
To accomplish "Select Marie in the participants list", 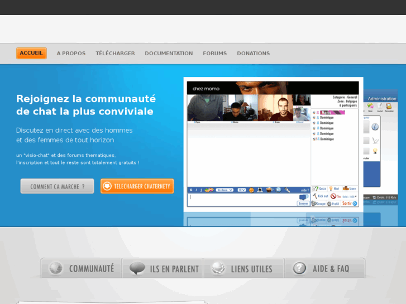I will pos(332,113).
